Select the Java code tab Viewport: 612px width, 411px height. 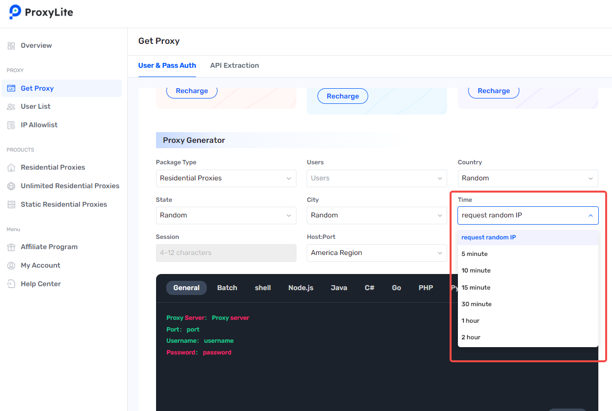339,288
